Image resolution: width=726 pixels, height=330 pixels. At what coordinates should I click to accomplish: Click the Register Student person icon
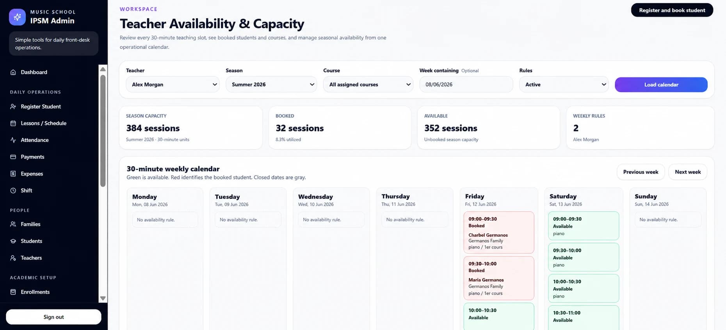(x=13, y=106)
